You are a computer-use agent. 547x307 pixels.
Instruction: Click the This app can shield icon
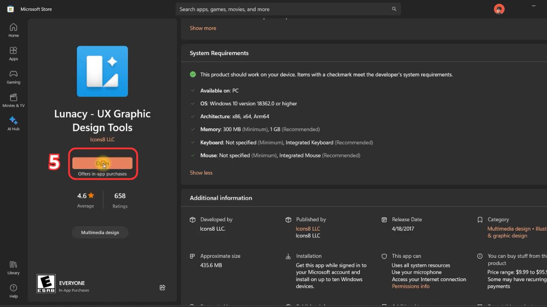point(384,256)
